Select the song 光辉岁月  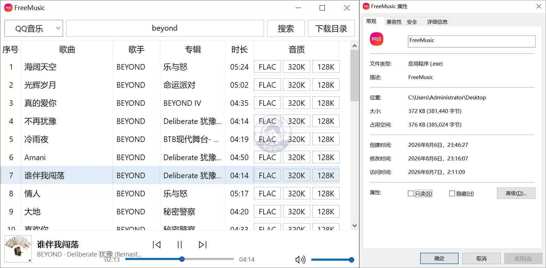coord(40,85)
